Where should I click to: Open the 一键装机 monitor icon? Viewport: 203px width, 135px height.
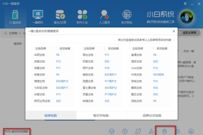pos(38,15)
